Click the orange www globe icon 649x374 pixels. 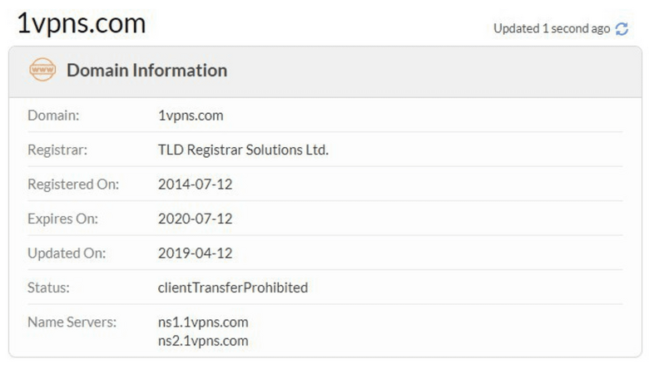click(x=42, y=70)
